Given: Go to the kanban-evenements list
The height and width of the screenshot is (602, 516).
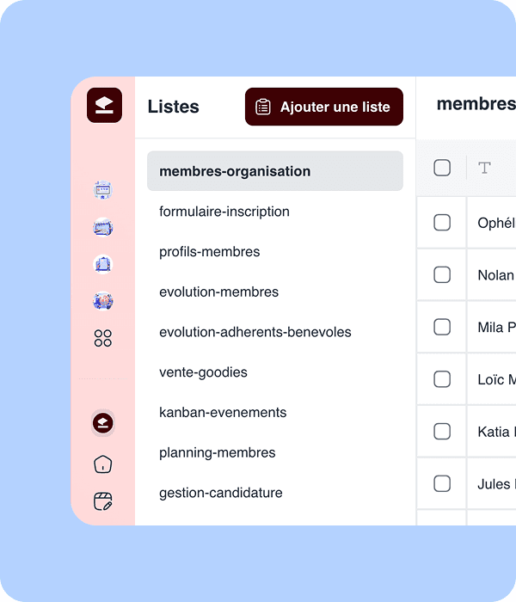Looking at the screenshot, I should coord(223,413).
